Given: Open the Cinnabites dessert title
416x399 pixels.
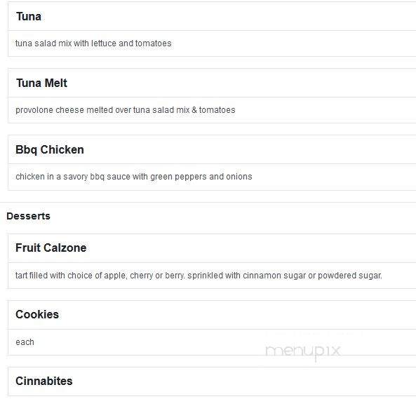Looking at the screenshot, I should click(x=44, y=381).
